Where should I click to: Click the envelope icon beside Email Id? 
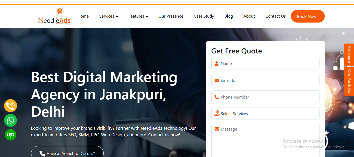(x=217, y=80)
